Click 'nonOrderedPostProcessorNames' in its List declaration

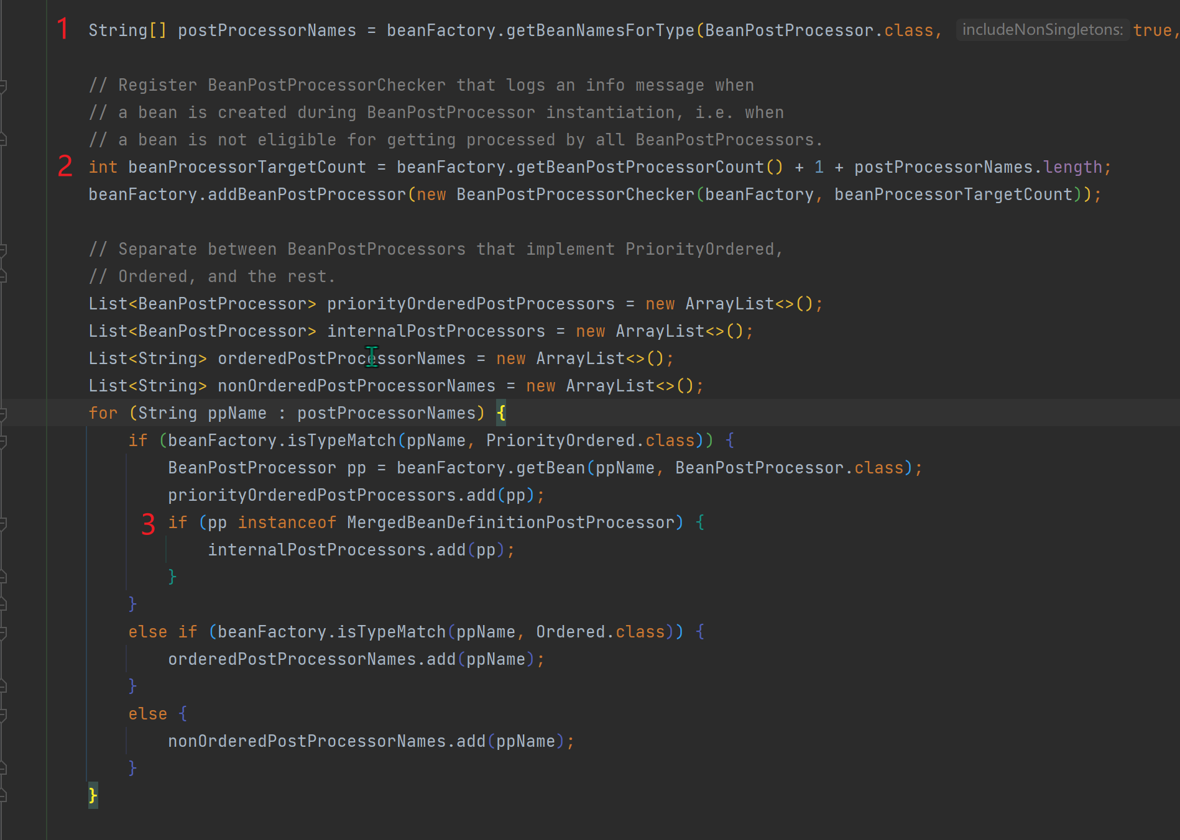click(x=356, y=386)
